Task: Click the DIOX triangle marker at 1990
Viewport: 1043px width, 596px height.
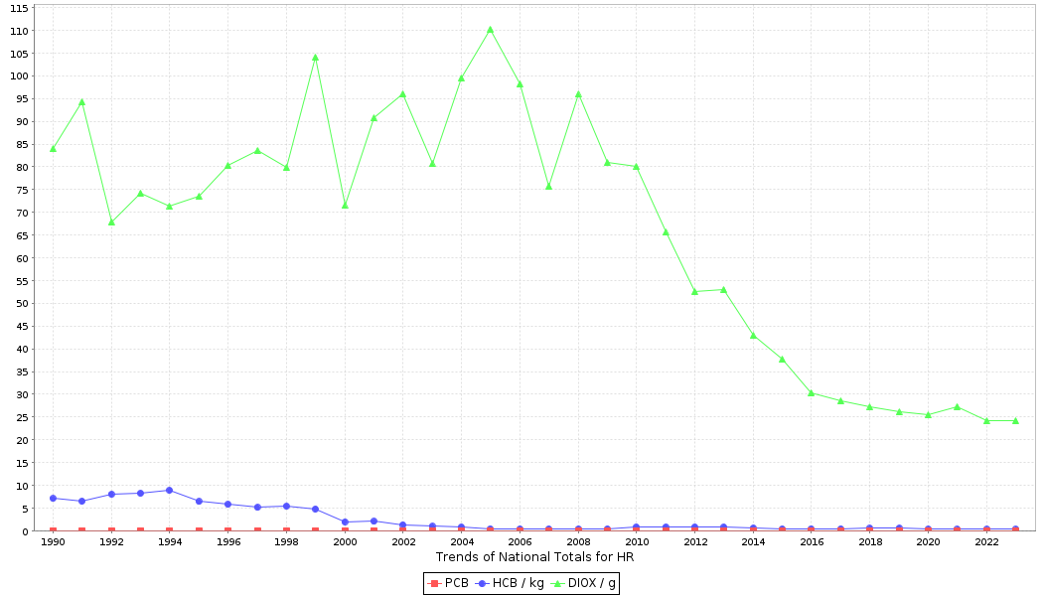Action: point(53,149)
